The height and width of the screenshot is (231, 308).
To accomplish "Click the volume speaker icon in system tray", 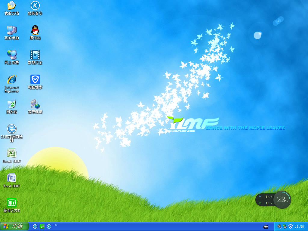I will [279, 226].
